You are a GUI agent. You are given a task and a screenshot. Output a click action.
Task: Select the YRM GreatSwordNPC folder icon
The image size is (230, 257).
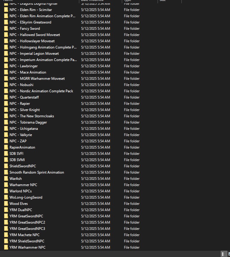[x=6, y=216]
